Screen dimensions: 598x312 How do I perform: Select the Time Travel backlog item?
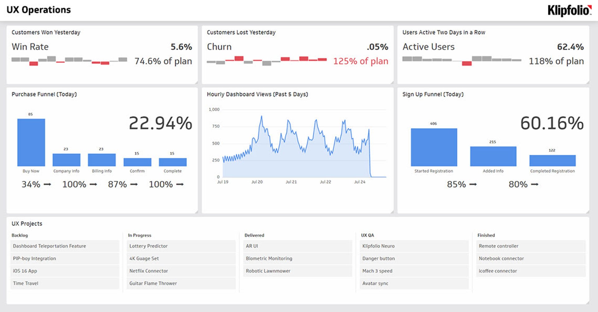coord(26,283)
